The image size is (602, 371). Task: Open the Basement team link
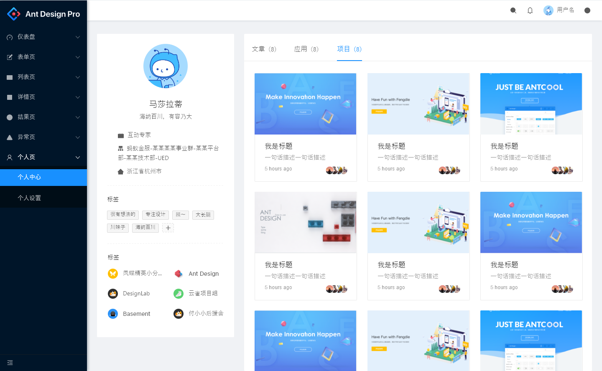(x=137, y=314)
